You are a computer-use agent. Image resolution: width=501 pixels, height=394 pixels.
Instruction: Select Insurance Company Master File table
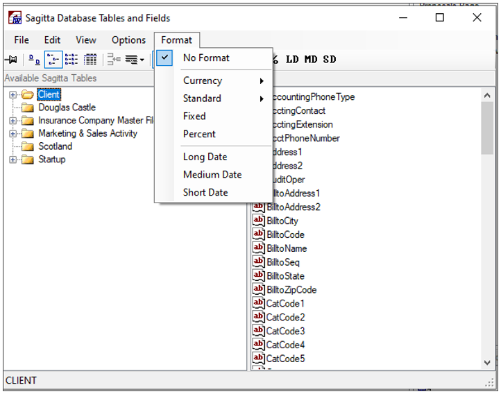96,121
